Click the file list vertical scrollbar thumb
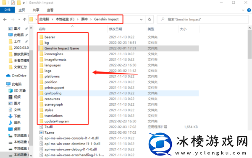The height and width of the screenshot is (158, 252). point(249,44)
